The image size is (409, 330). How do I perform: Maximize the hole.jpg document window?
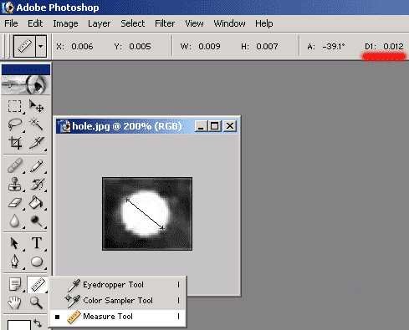pyautogui.click(x=215, y=126)
